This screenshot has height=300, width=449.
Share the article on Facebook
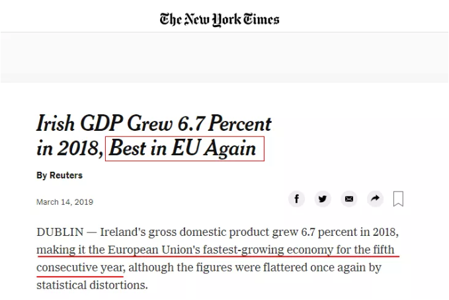pyautogui.click(x=297, y=199)
